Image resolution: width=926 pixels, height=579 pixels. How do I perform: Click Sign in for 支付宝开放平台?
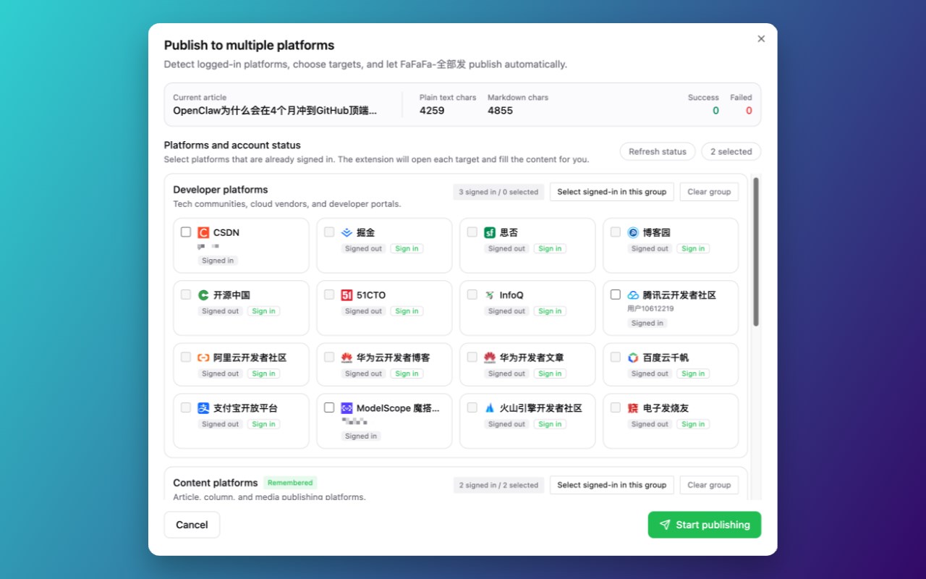tap(263, 424)
